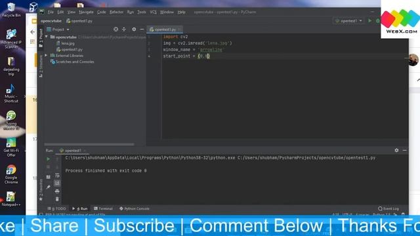Rerun opentest1 from Run panel play icon
This screenshot has height=236, width=420.
(x=48, y=159)
